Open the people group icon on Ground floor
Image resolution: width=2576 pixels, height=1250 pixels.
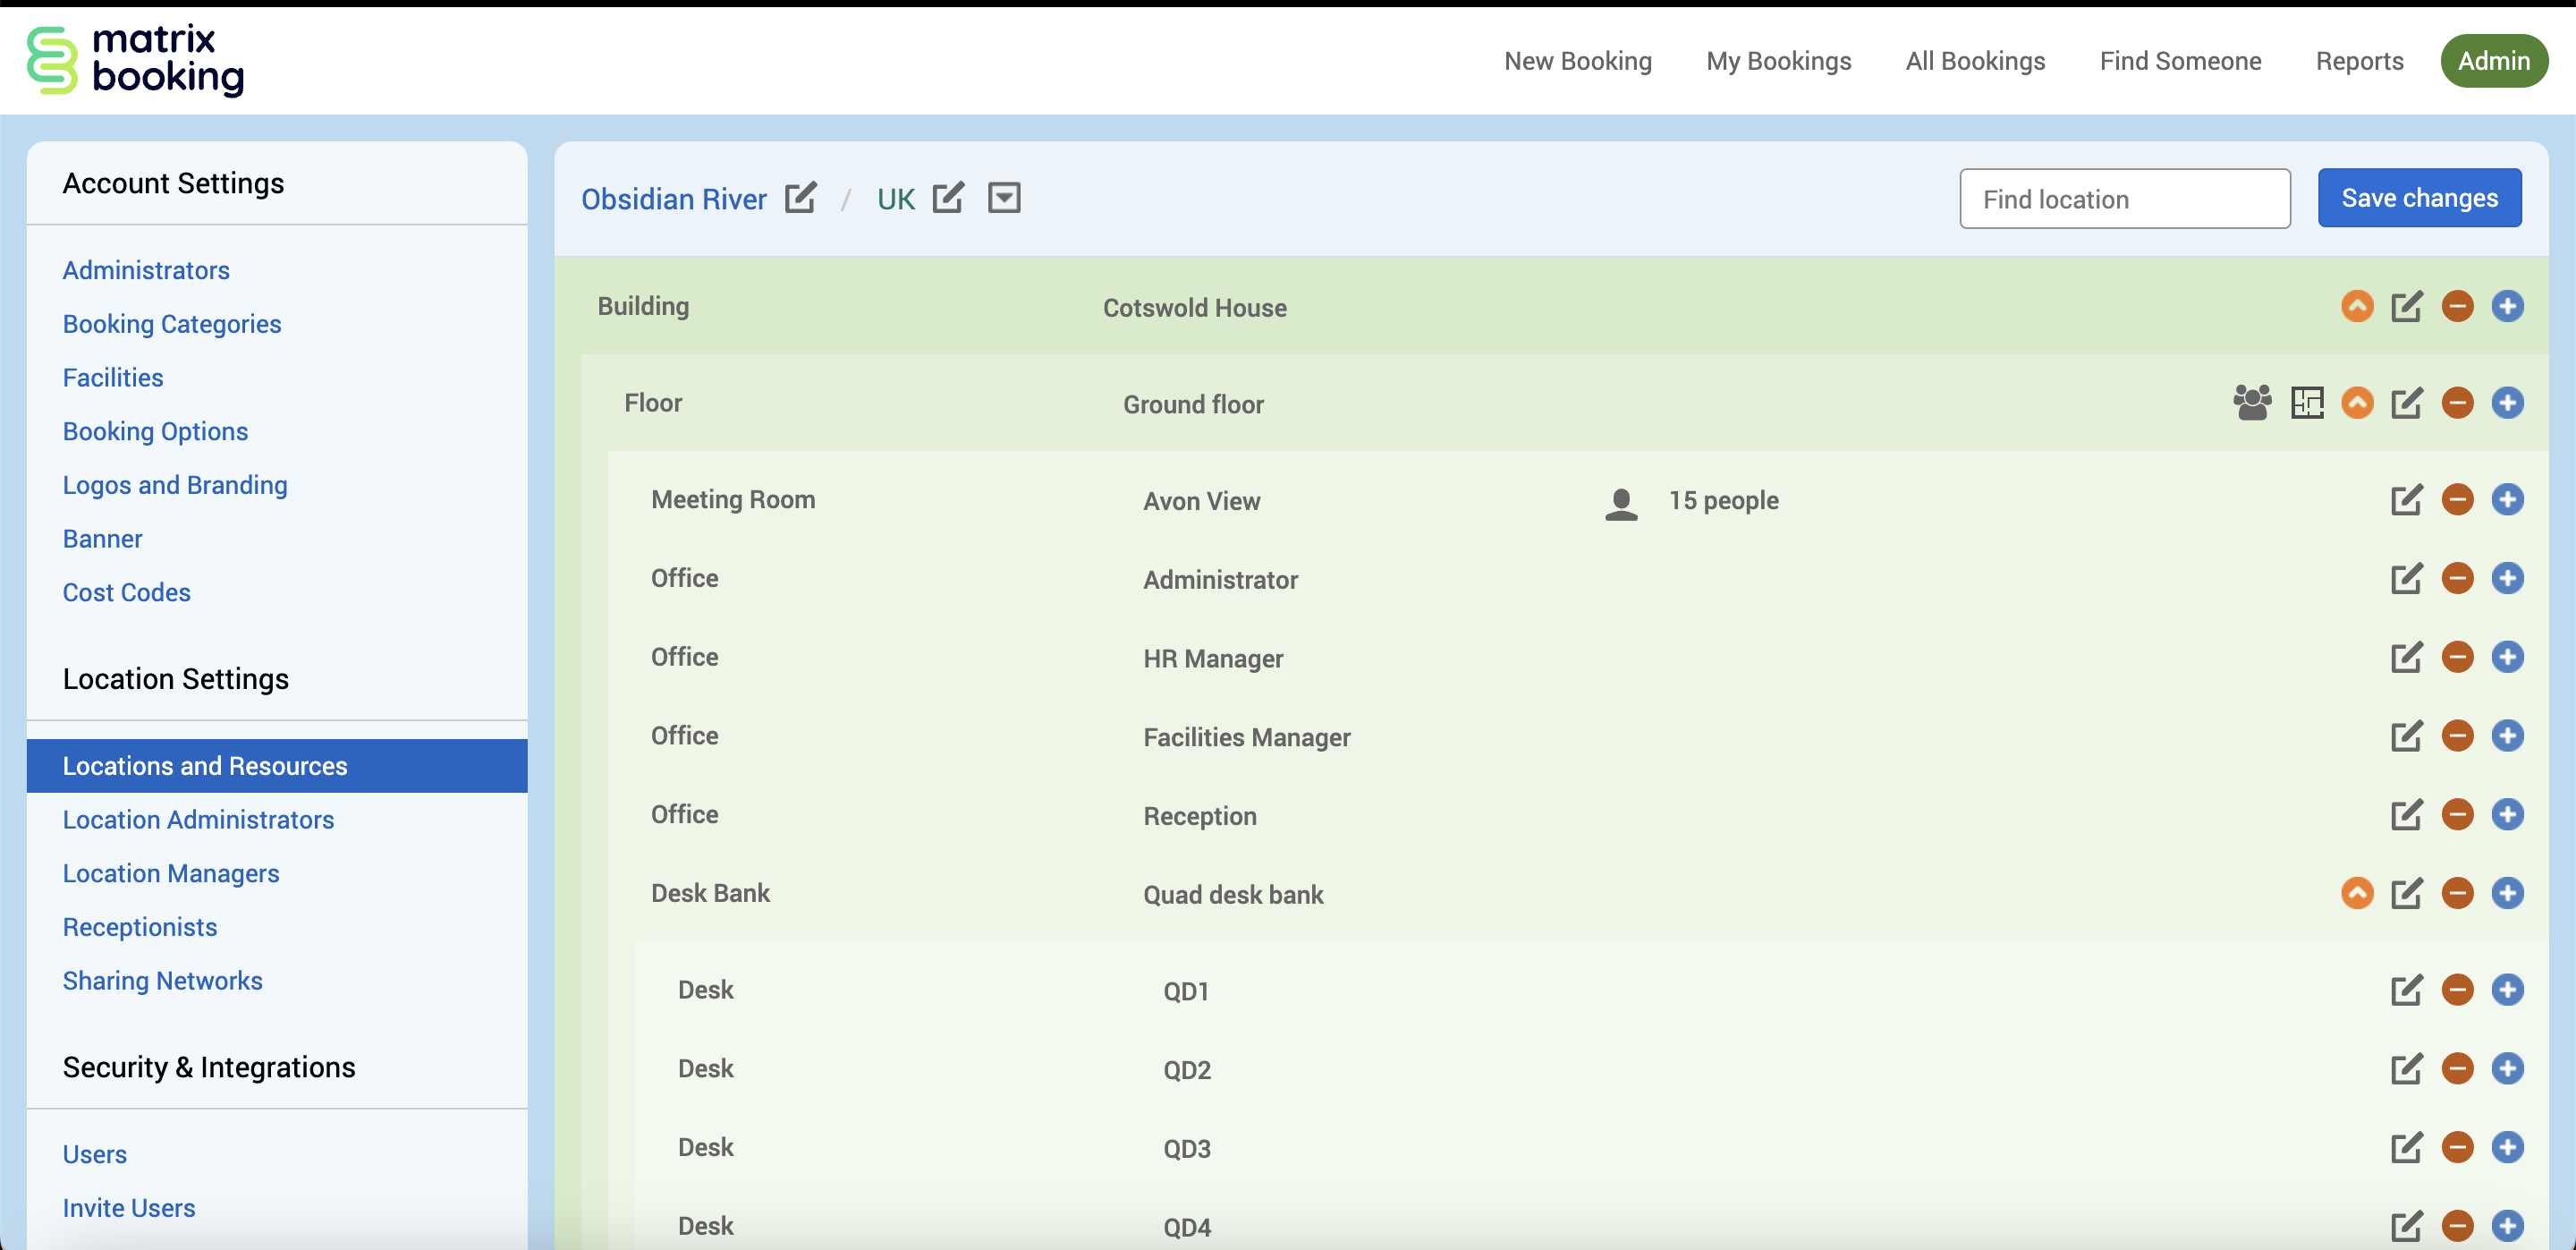2252,403
